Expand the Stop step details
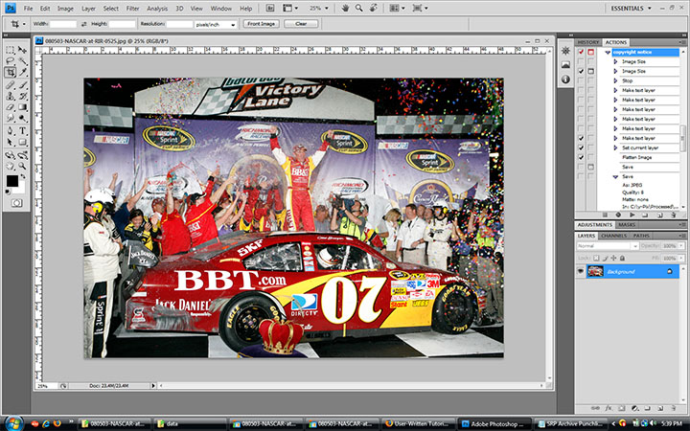Screen dimensions: 690x431 point(615,80)
